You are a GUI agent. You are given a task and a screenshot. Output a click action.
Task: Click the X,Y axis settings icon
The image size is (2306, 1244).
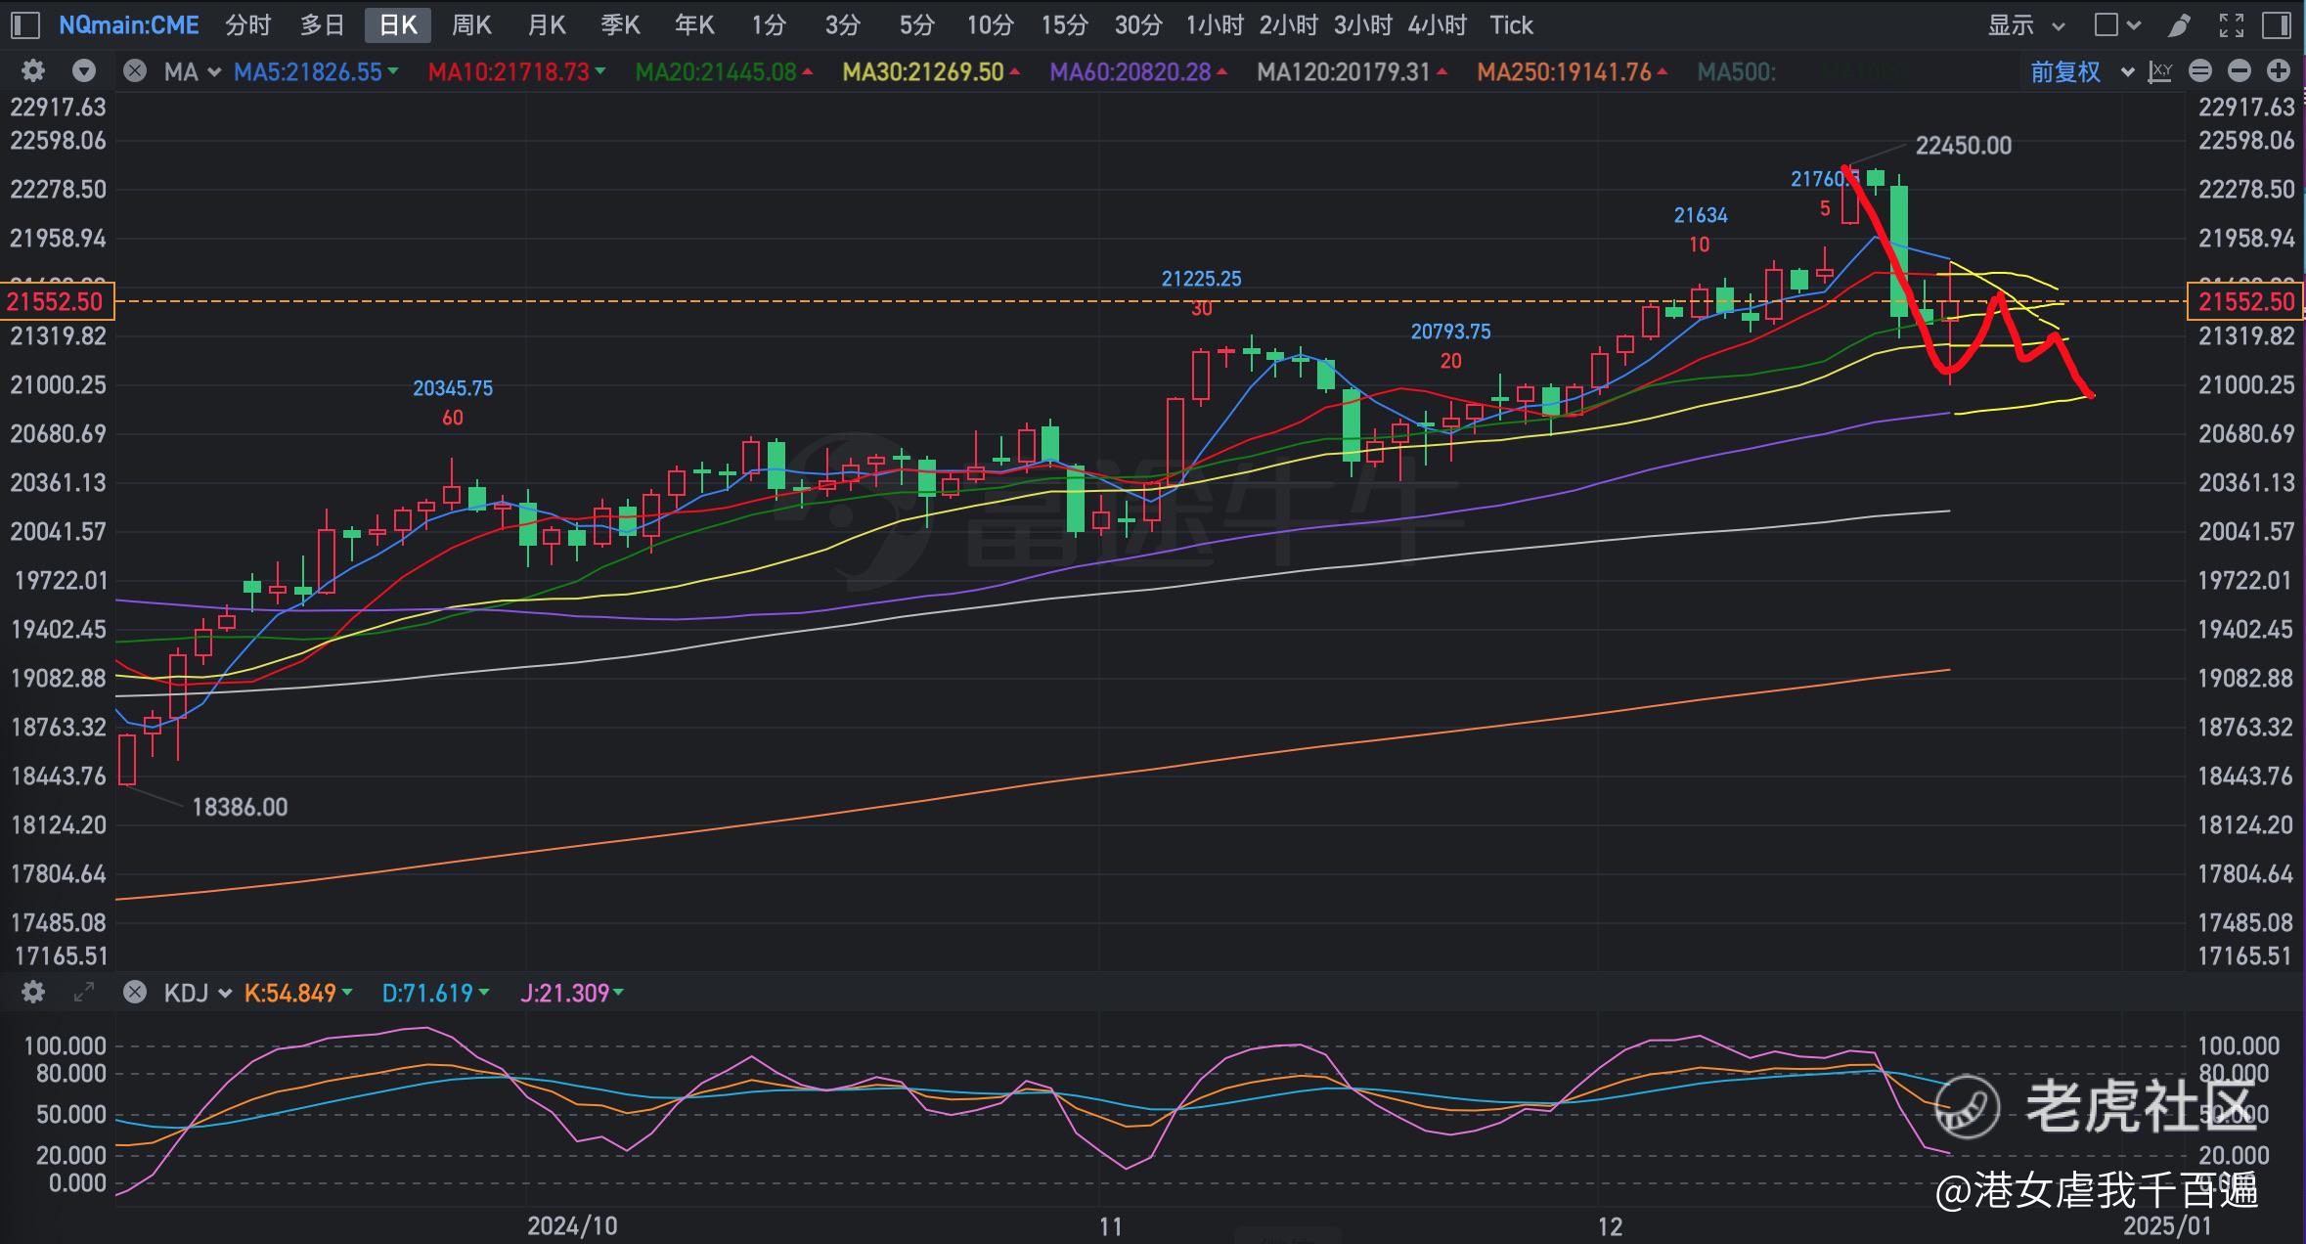click(x=2160, y=71)
